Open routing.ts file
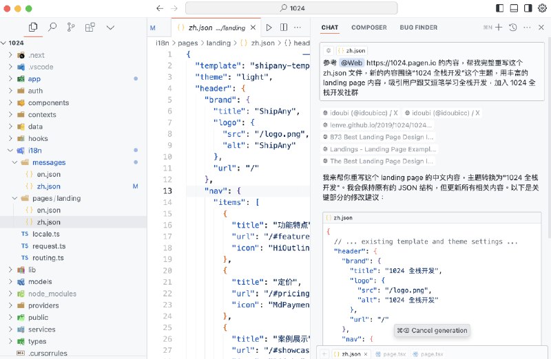 [48, 258]
